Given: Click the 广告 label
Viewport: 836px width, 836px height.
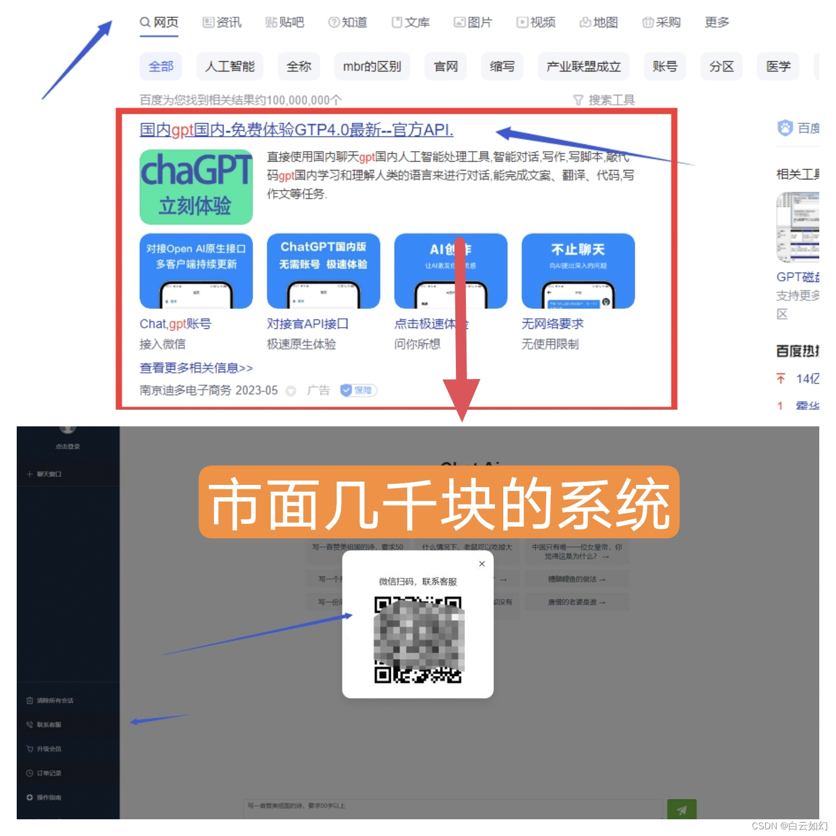Looking at the screenshot, I should point(318,390).
